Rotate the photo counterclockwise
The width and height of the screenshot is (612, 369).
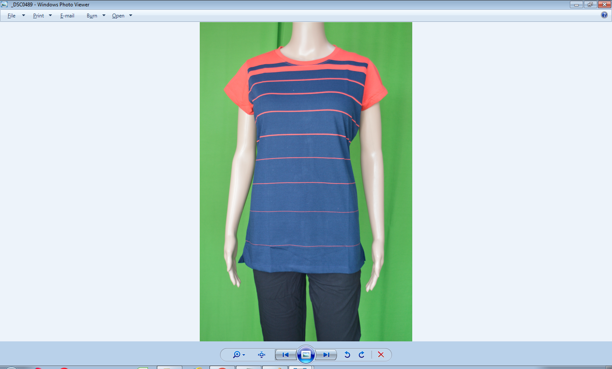[x=347, y=355]
